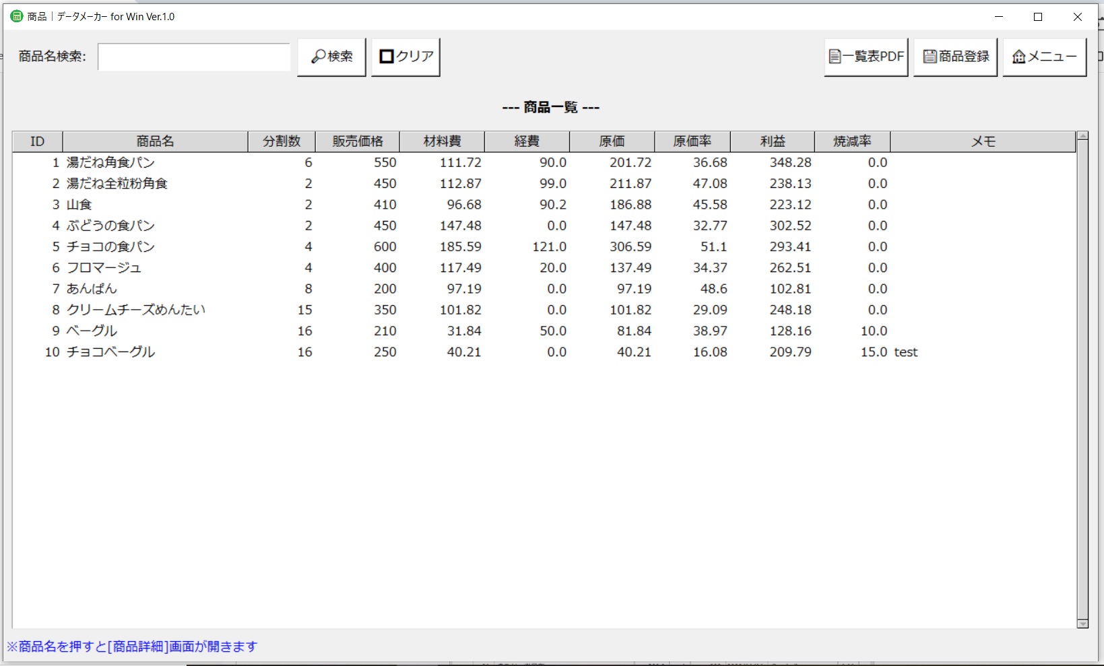Click expense value 121.0

pos(550,246)
